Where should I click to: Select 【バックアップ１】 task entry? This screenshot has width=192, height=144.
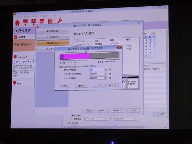24,62
